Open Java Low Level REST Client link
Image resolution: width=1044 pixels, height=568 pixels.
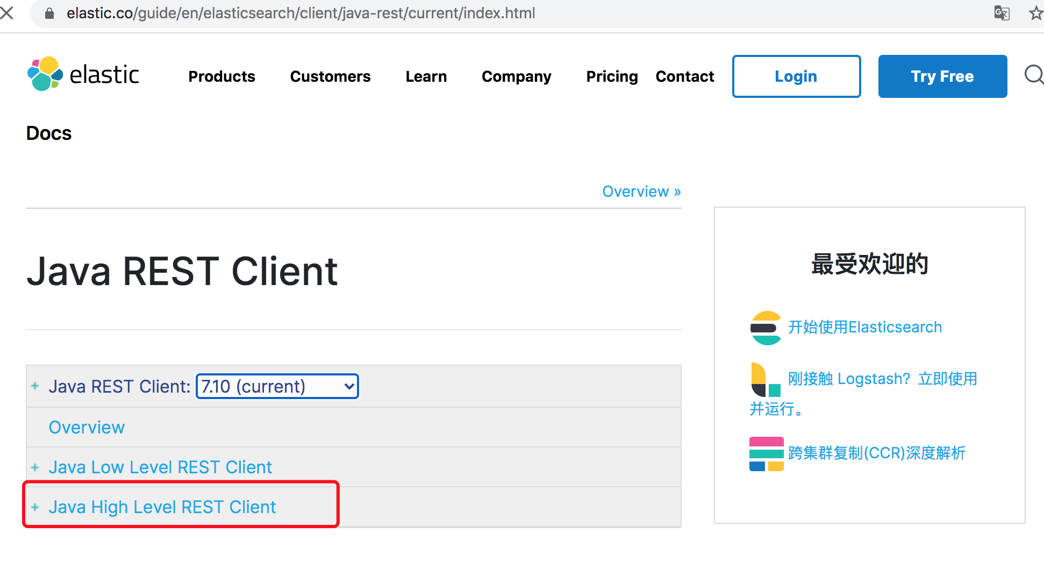click(160, 467)
